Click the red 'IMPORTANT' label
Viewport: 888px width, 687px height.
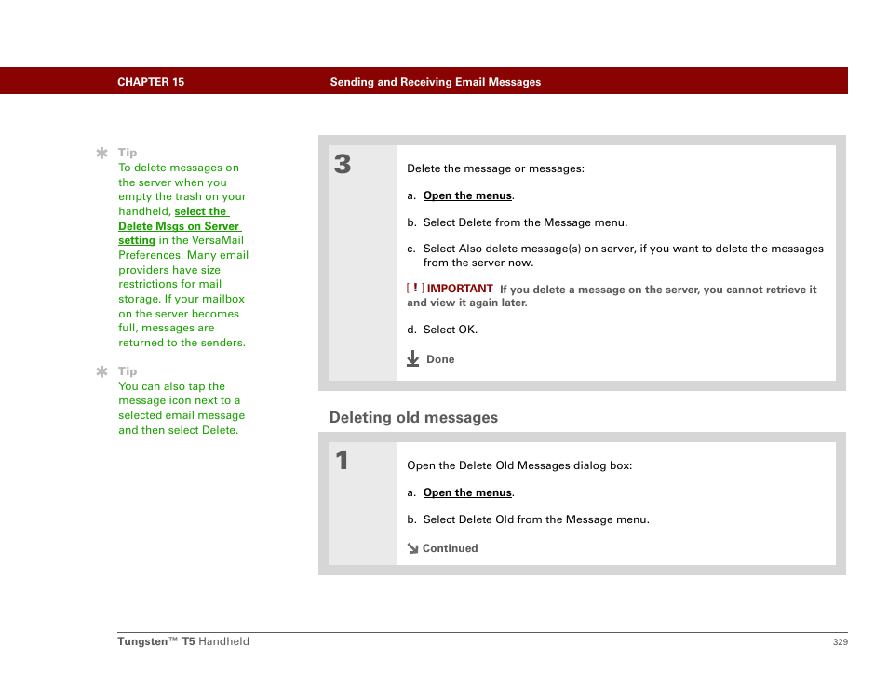(x=460, y=289)
